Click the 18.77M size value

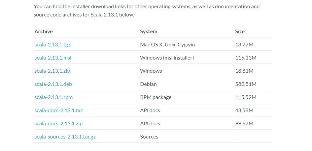coord(244,44)
